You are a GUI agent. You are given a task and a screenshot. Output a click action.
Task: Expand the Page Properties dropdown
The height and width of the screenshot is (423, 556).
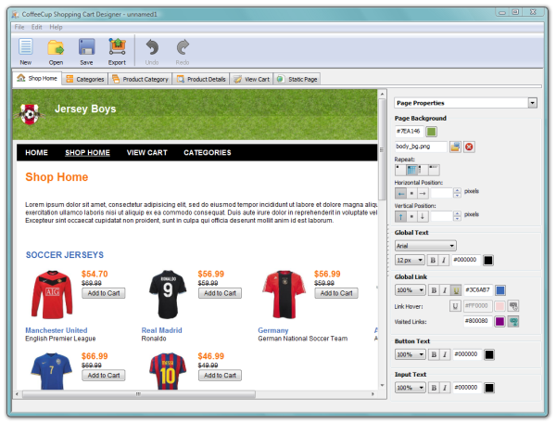coord(532,103)
